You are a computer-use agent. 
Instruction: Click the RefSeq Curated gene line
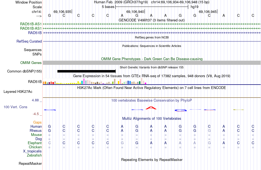[x=152, y=41]
